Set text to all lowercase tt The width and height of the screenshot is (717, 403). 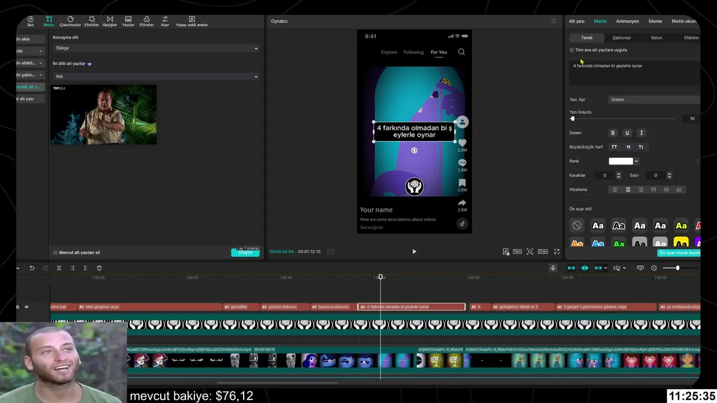coord(628,147)
